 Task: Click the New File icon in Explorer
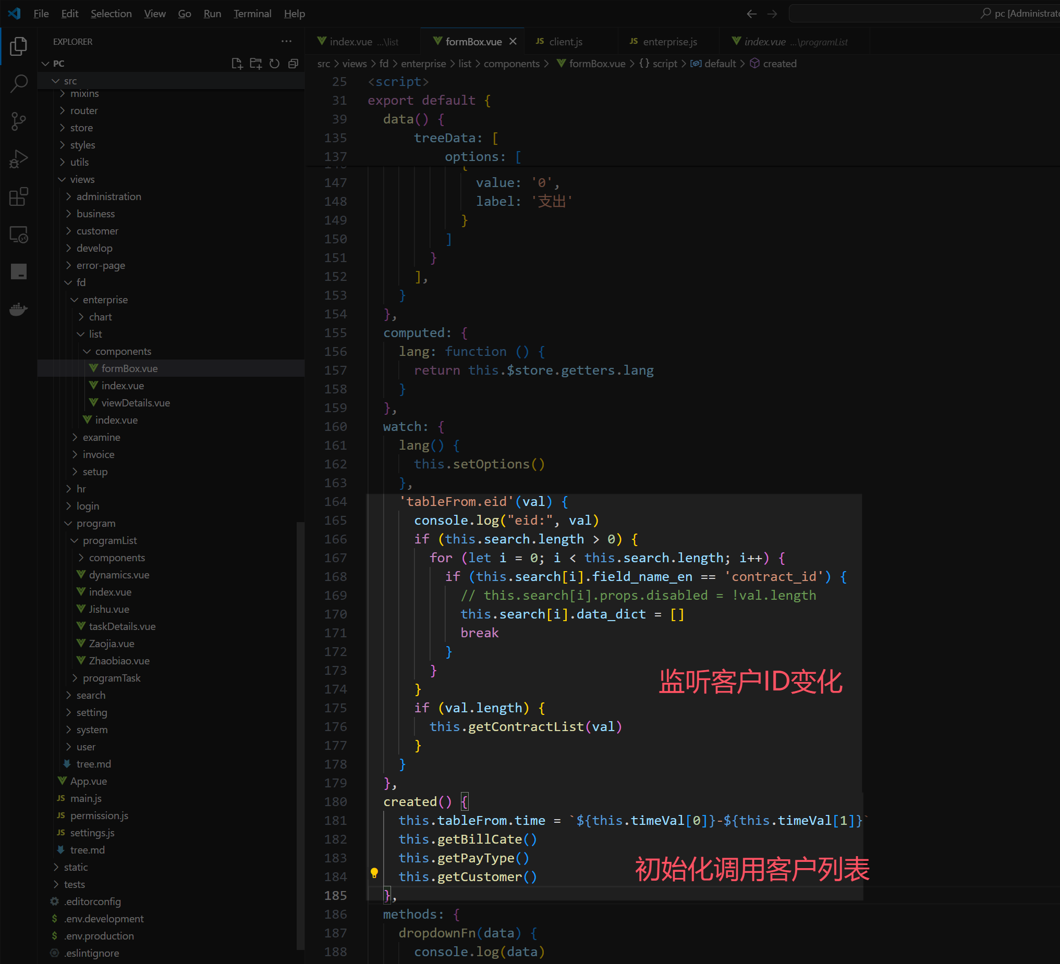point(237,64)
